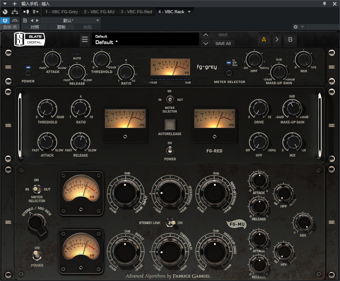
Task: Click the FG-Red DRIVE knob
Action: pos(259,108)
